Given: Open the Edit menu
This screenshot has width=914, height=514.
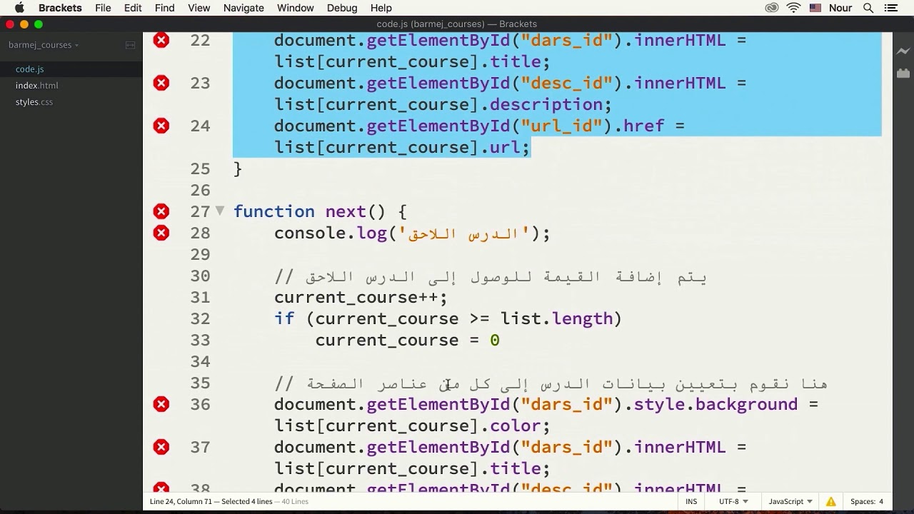Looking at the screenshot, I should tap(133, 8).
